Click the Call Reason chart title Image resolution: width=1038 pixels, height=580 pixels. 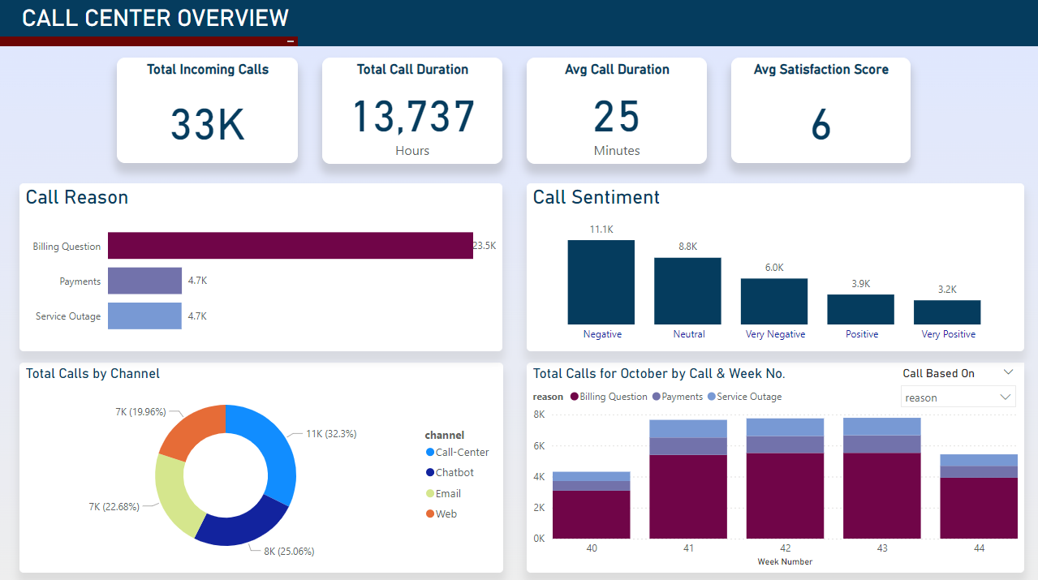click(77, 197)
